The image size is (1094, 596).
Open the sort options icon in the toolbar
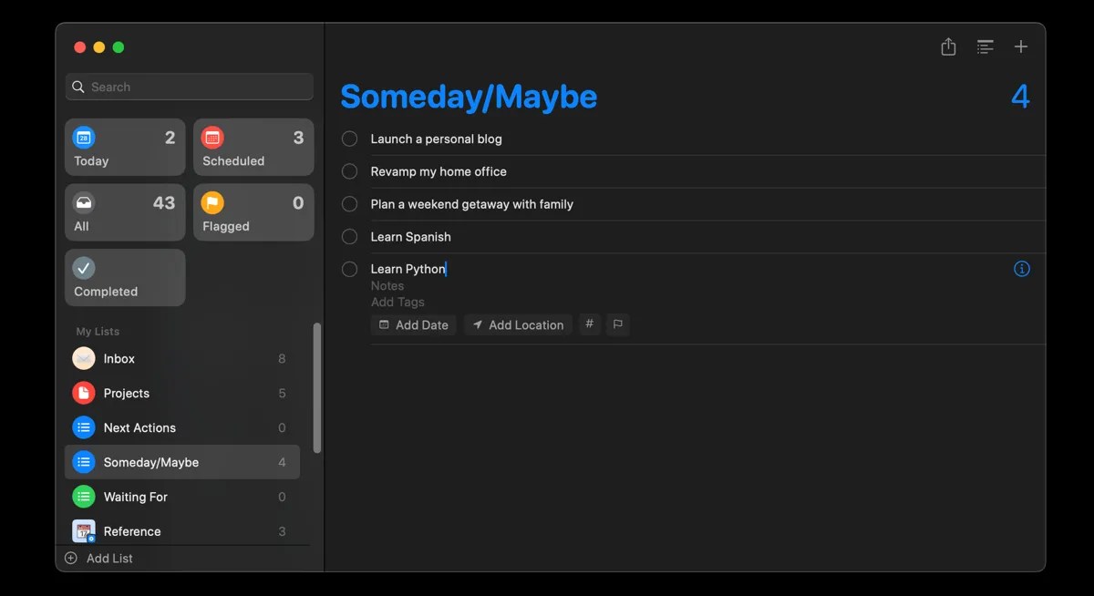click(x=985, y=46)
